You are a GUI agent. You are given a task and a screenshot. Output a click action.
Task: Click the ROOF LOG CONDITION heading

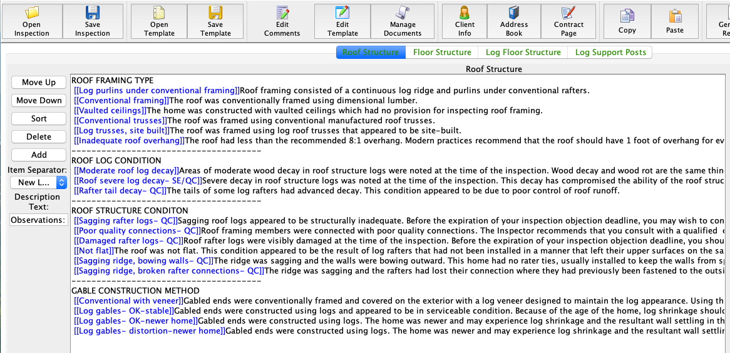point(116,161)
